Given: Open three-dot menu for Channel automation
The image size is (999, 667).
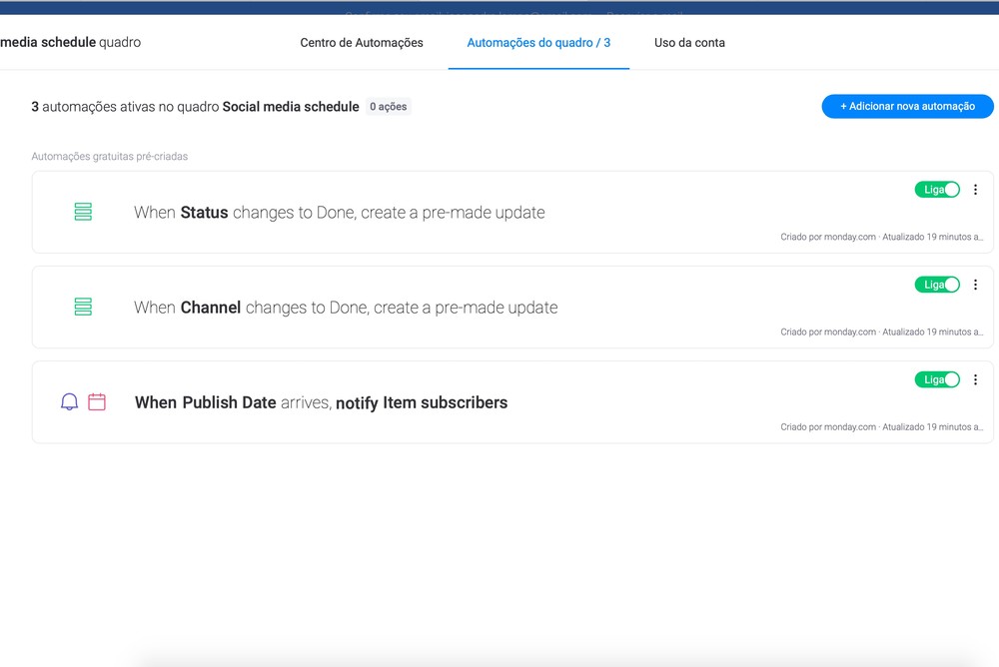Looking at the screenshot, I should [976, 285].
